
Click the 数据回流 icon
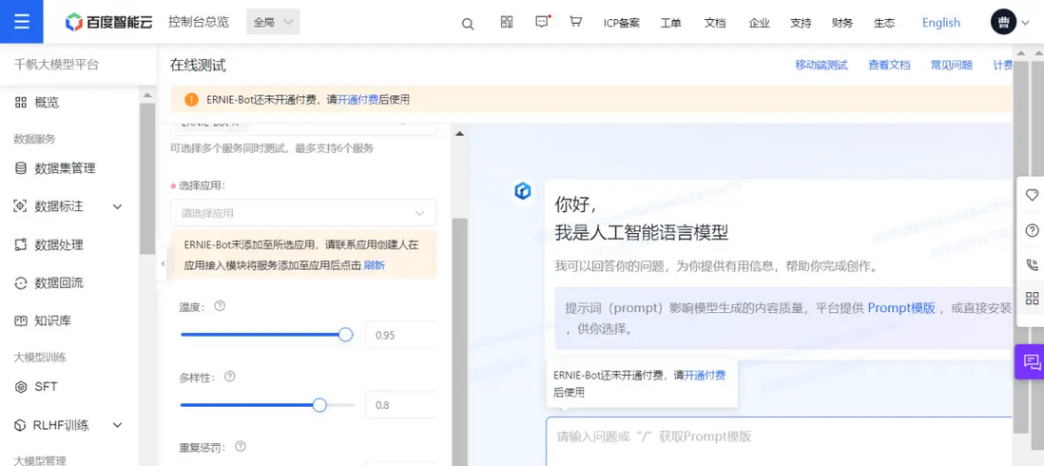(21, 283)
